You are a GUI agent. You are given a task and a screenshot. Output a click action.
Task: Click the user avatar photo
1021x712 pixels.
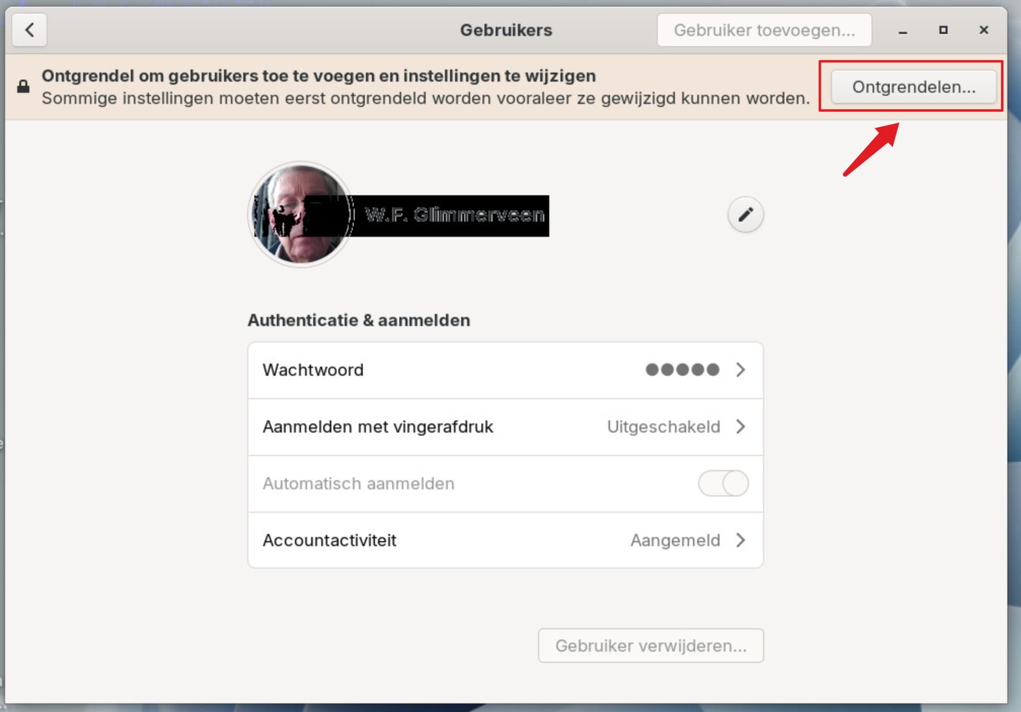click(301, 214)
